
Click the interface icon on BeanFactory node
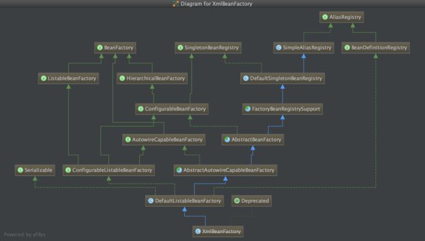(100, 48)
